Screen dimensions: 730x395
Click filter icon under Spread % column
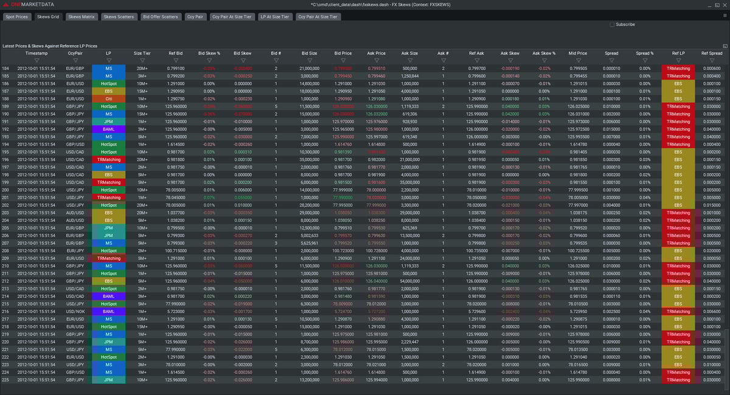645,60
